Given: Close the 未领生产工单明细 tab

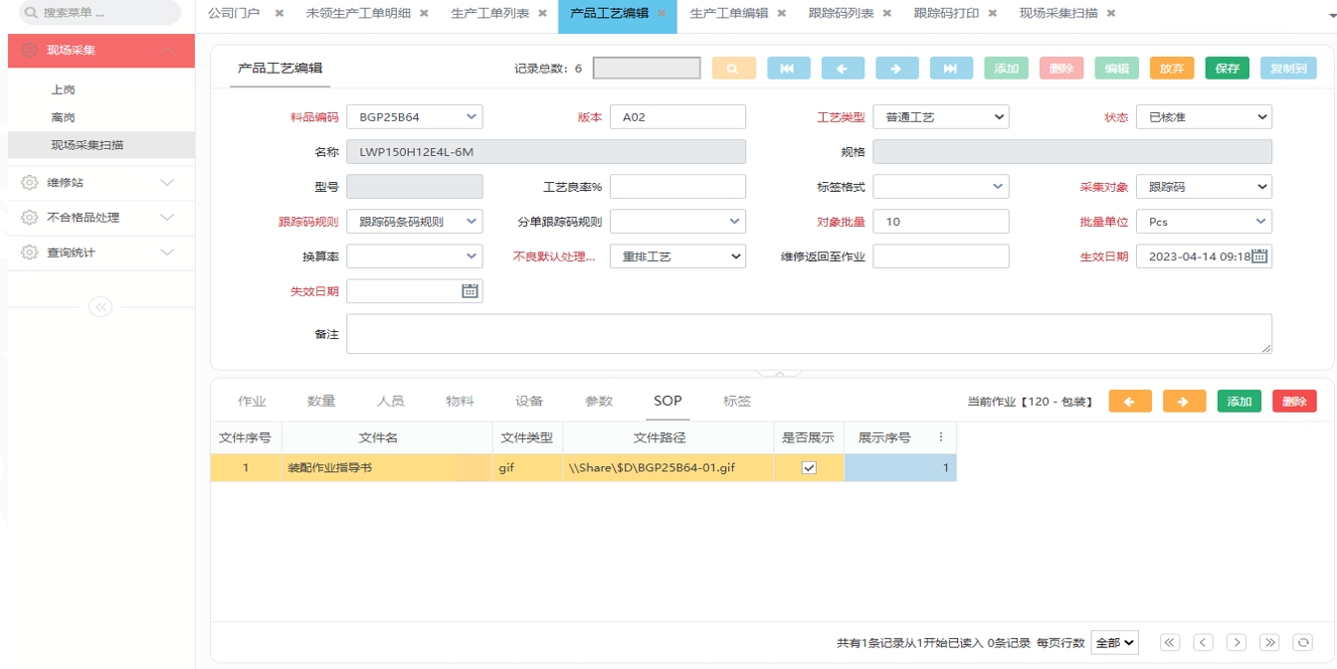Looking at the screenshot, I should (424, 14).
